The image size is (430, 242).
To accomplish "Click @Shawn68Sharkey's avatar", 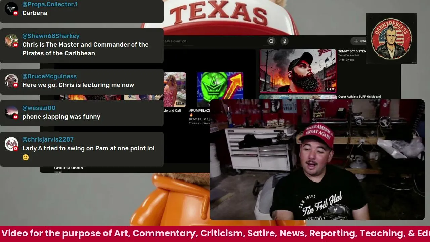I will tap(11, 40).
